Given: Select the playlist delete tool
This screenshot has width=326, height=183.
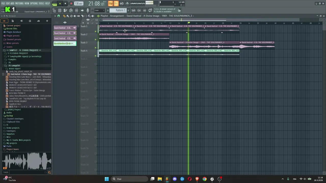Looking at the screenshot, I should [x=71, y=16].
